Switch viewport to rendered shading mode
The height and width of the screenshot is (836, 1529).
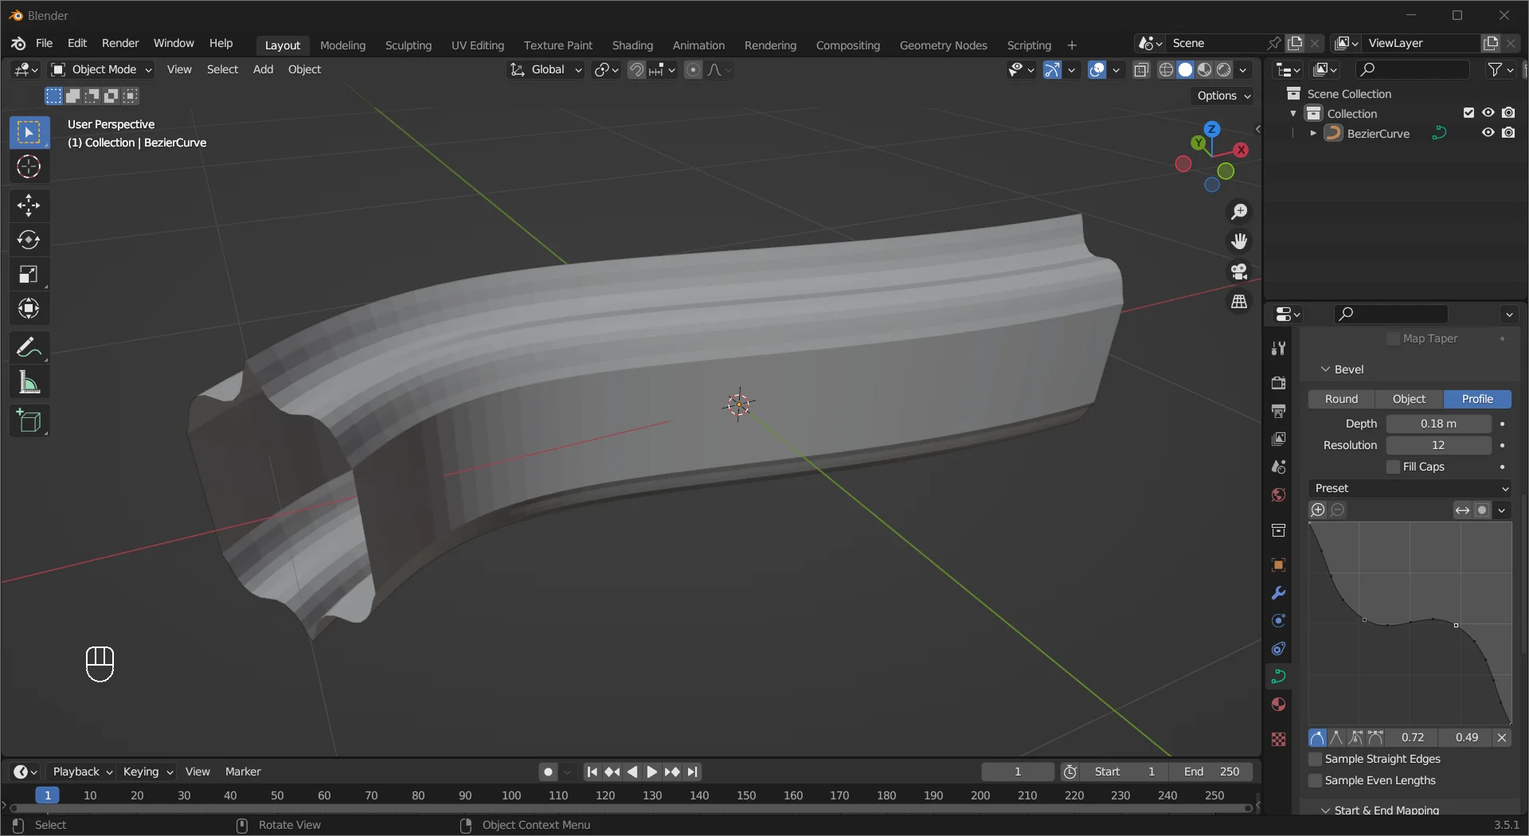coord(1224,69)
